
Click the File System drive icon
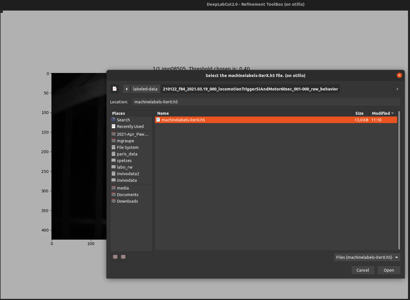[x=114, y=147]
